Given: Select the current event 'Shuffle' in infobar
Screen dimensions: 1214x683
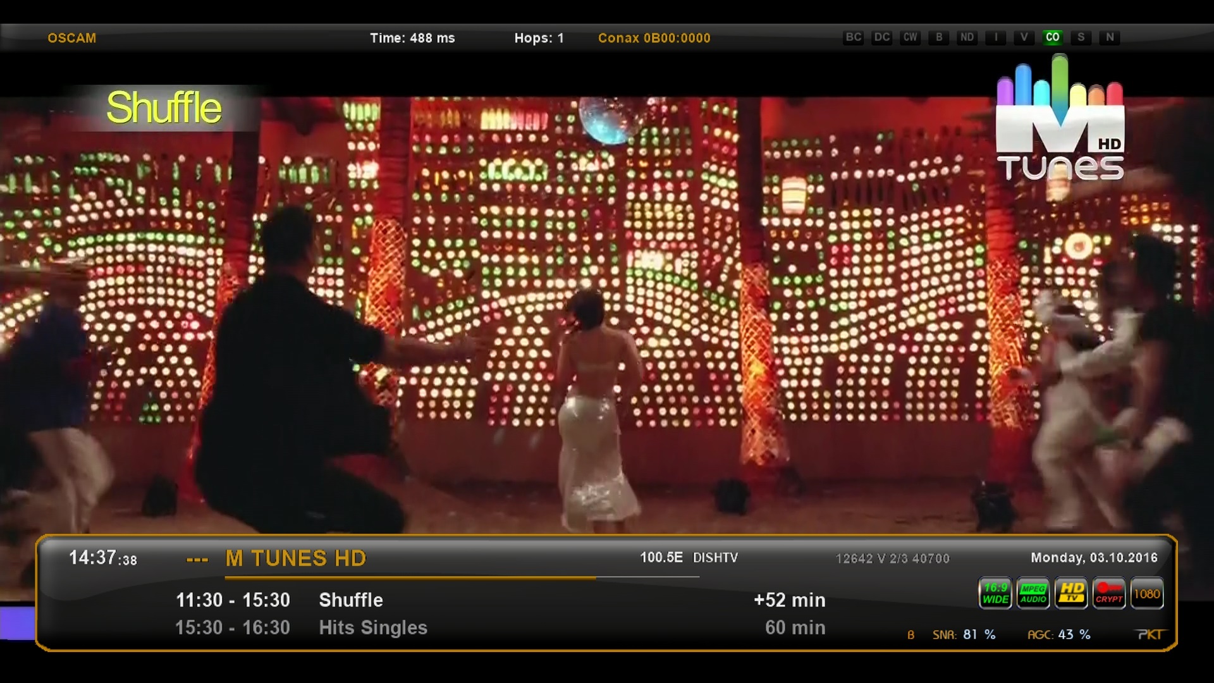Looking at the screenshot, I should 351,600.
